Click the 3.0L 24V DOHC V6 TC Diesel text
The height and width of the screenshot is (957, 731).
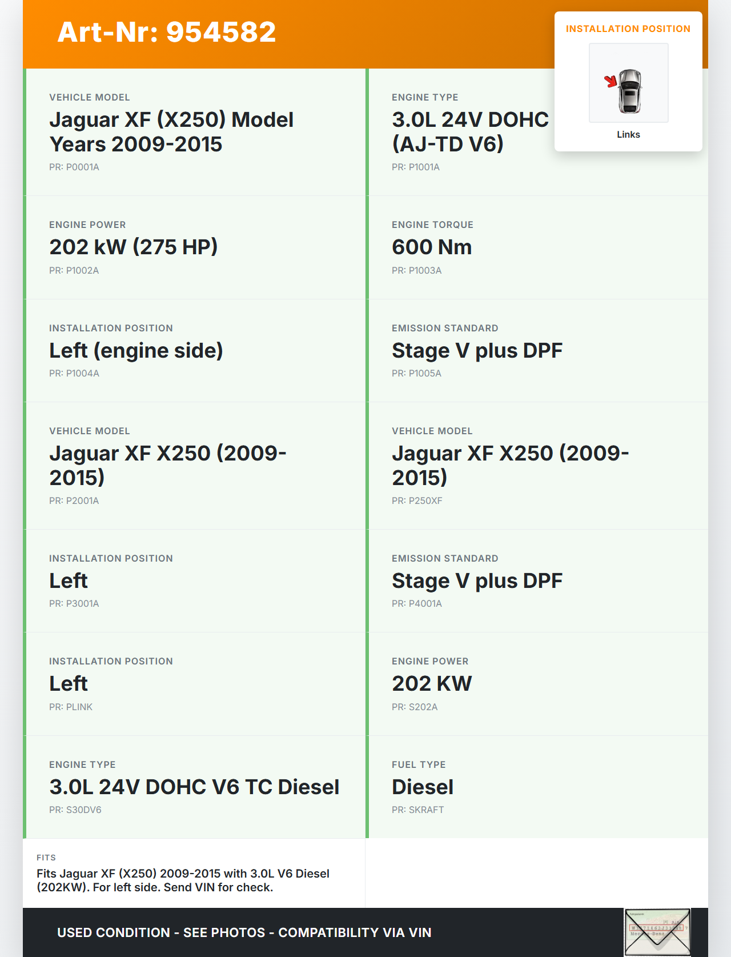194,787
